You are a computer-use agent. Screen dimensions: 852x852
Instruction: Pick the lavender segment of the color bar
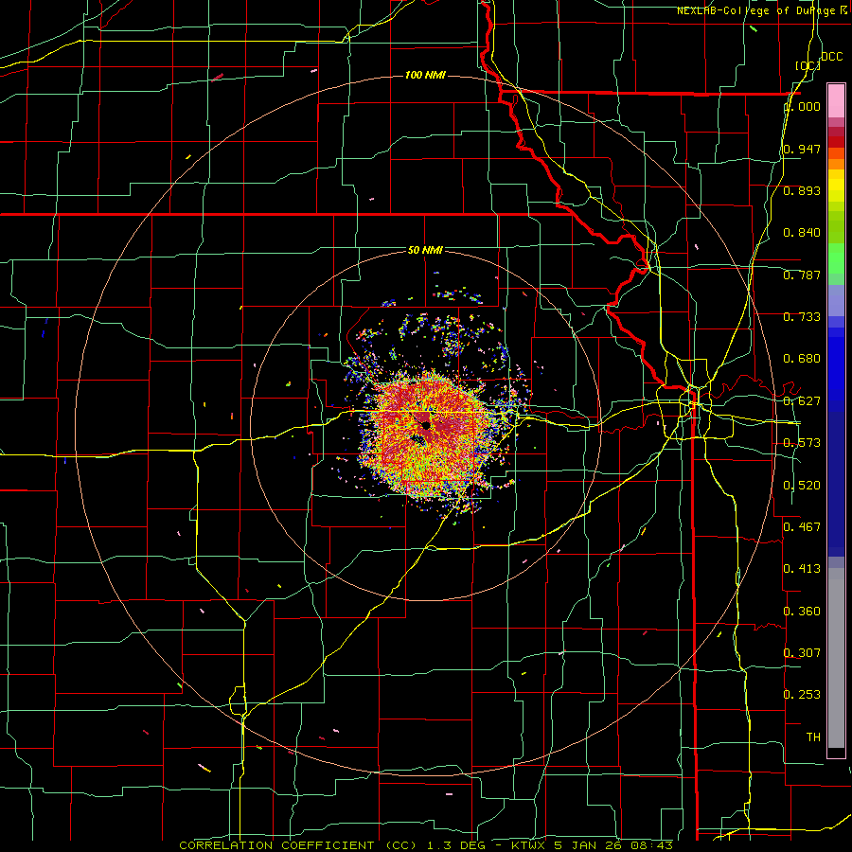pyautogui.click(x=836, y=300)
